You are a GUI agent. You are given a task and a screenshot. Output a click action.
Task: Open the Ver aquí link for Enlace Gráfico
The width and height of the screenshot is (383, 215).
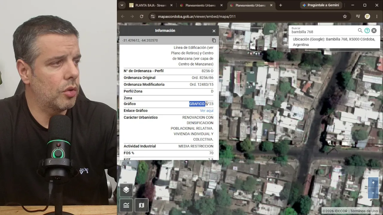coord(206,111)
